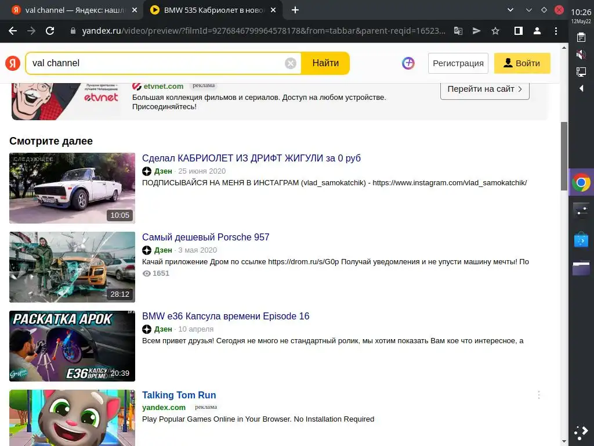Click the 'Раскатка арок' thumbnail (20:39)
Image resolution: width=594 pixels, height=446 pixels.
[x=72, y=346]
